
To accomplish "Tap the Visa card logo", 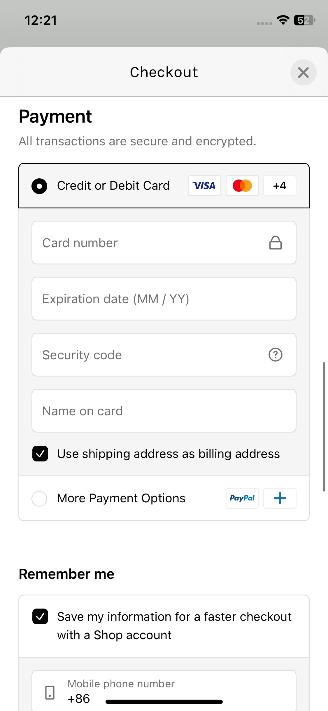I will click(204, 186).
